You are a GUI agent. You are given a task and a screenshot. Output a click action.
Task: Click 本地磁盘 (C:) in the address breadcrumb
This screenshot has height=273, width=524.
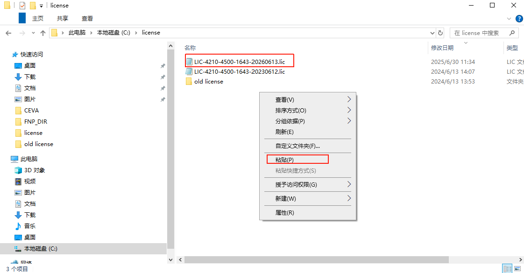click(113, 33)
